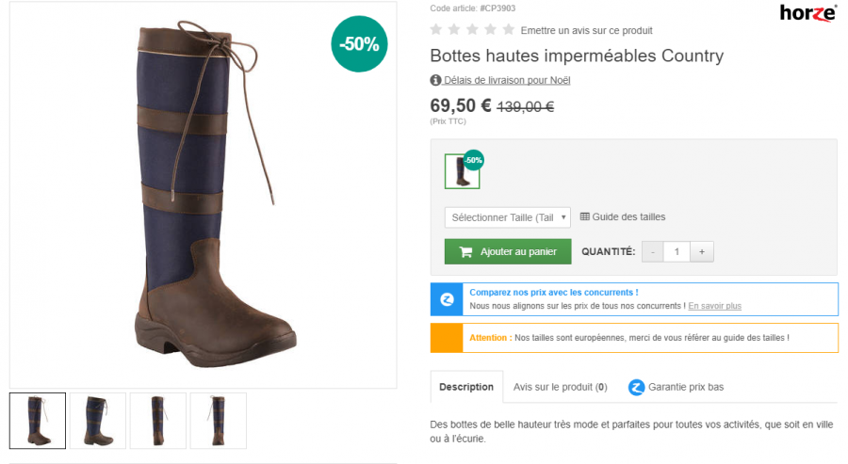Select the second boot thumbnail image

click(98, 420)
